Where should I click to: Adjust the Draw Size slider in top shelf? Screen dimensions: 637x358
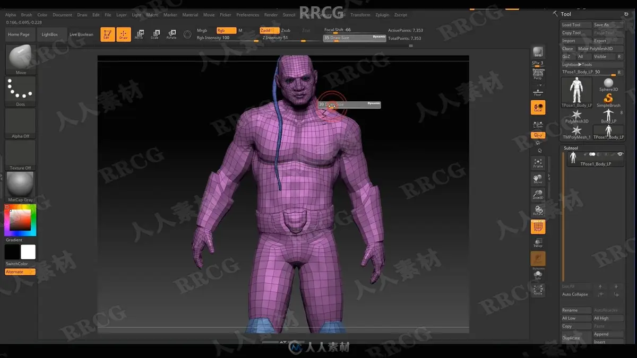355,38
